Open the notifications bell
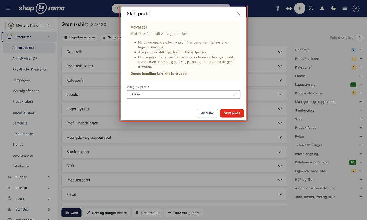 [x=322, y=8]
